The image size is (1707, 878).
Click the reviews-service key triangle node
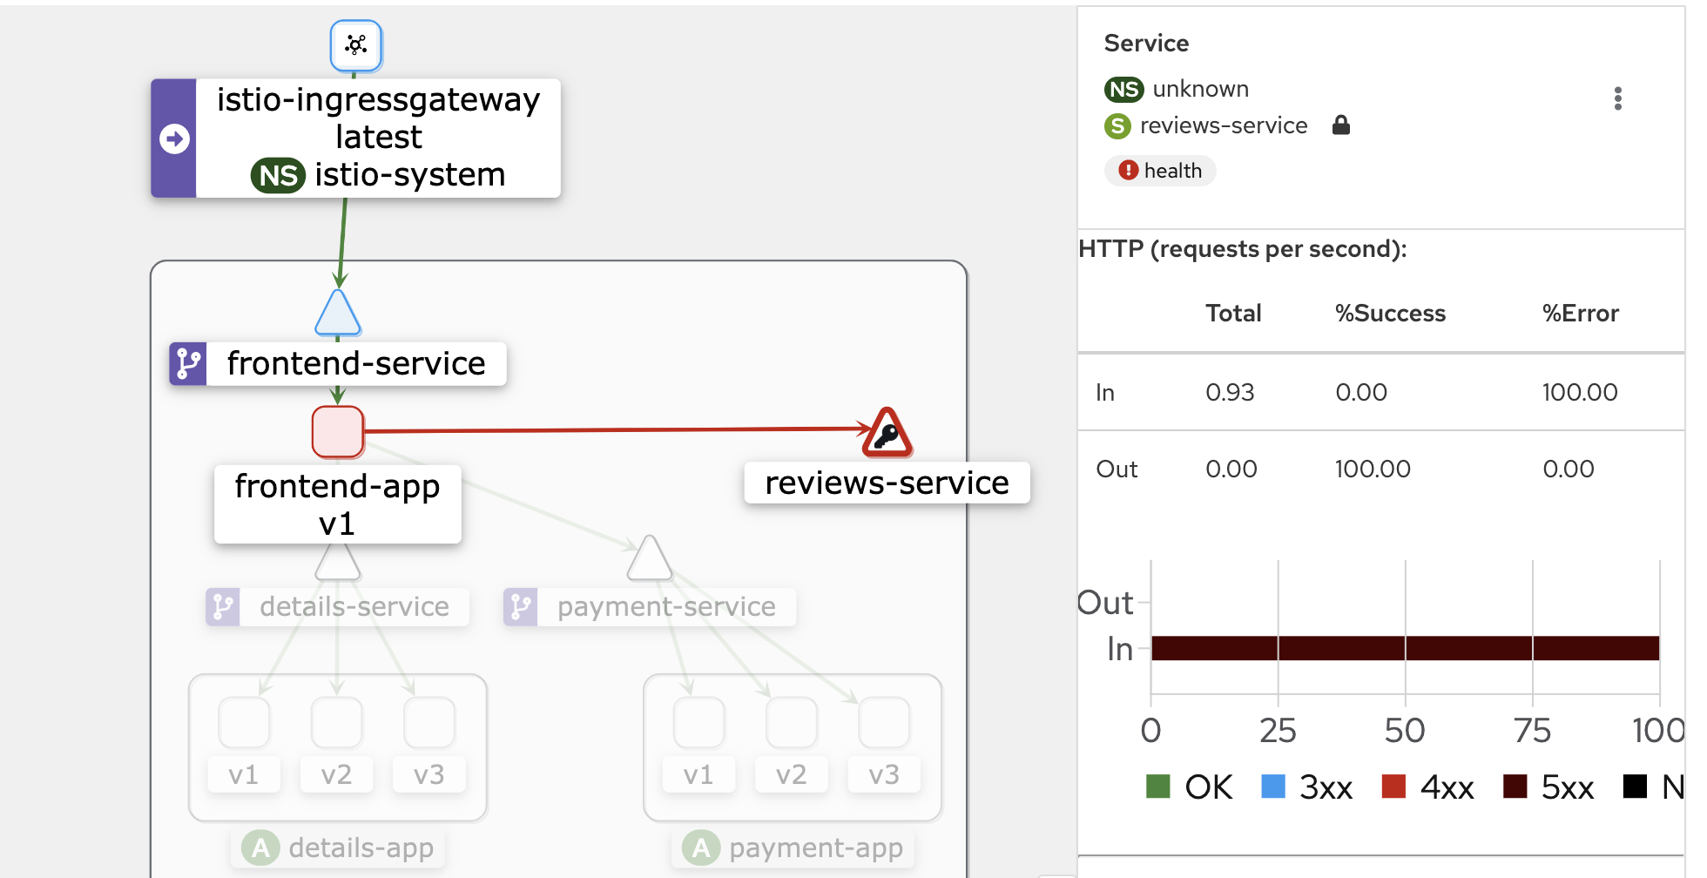point(887,433)
